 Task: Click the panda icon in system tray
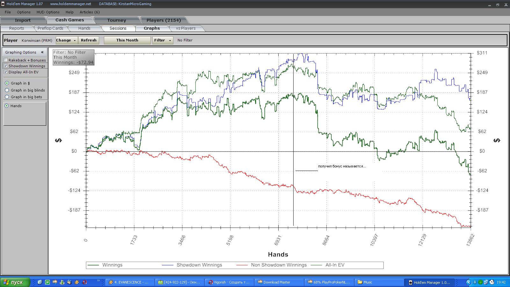[492, 282]
